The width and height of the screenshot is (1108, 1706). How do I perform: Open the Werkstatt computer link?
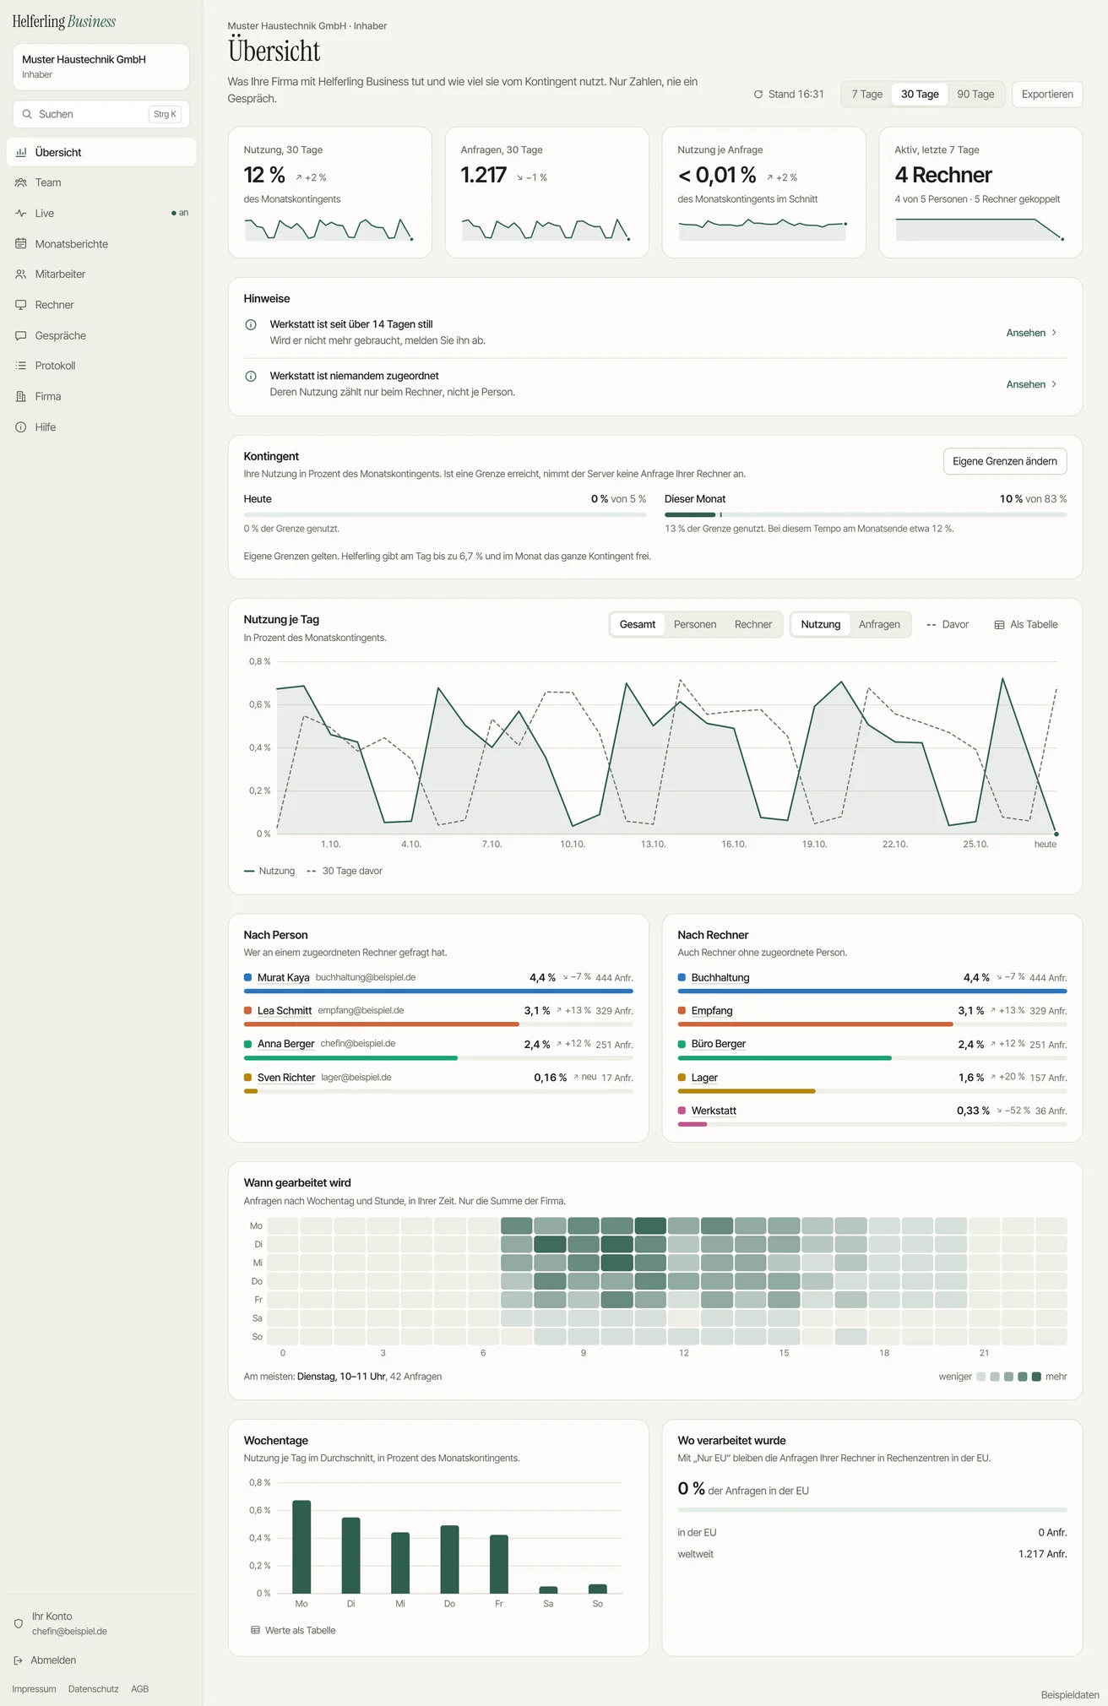[x=714, y=1111]
